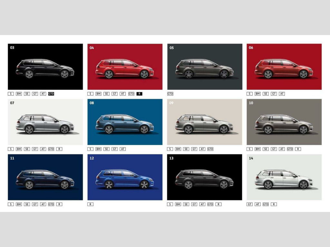Viewport: 330px width, 247px height.
Task: Select the red car tile labeled 06
Action: [284, 67]
